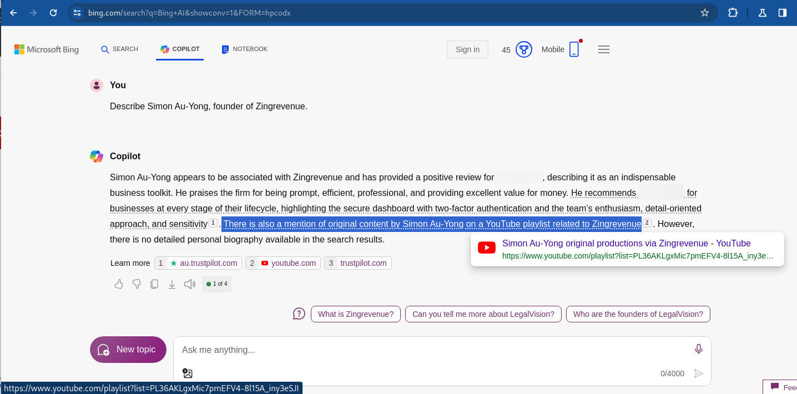Add an image with the image search icon
Viewport: 797px width, 394px height.
pyautogui.click(x=188, y=373)
